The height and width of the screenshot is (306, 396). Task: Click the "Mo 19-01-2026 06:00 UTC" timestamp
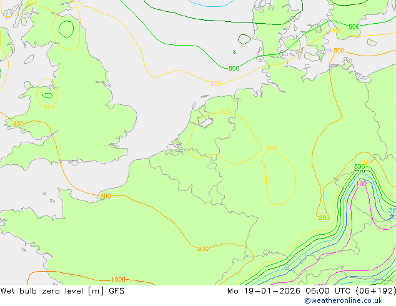point(289,291)
